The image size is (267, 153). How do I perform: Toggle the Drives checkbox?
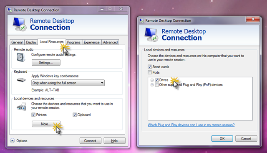[157, 80]
